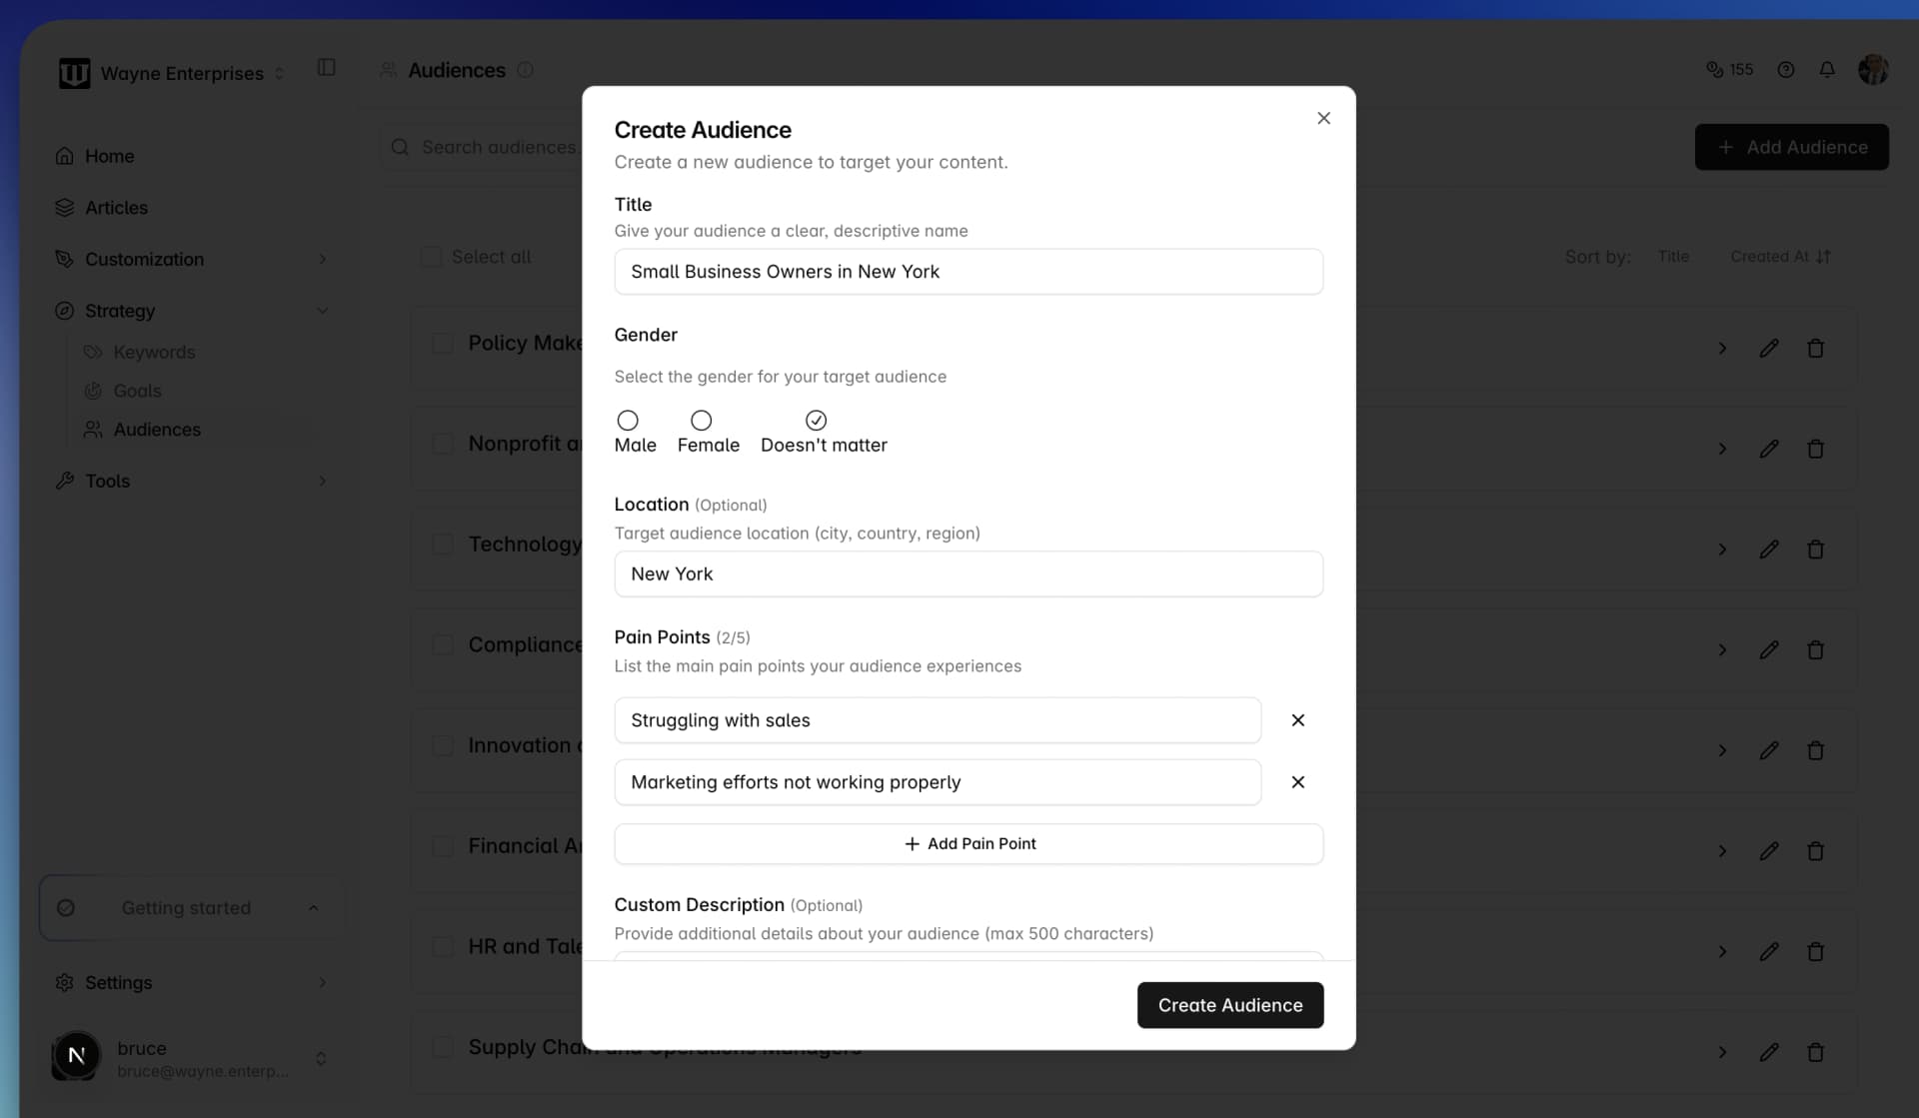Open the Goals icon in the sidebar
This screenshot has width=1919, height=1118.
(93, 391)
